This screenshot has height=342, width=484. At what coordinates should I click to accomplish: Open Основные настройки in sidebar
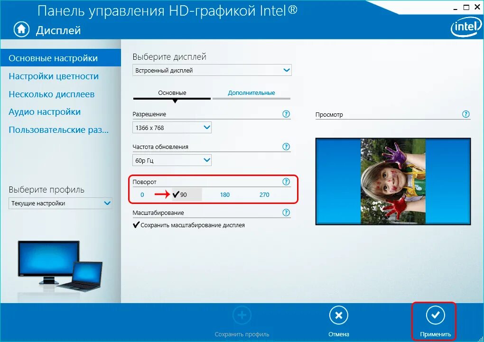[x=61, y=58]
